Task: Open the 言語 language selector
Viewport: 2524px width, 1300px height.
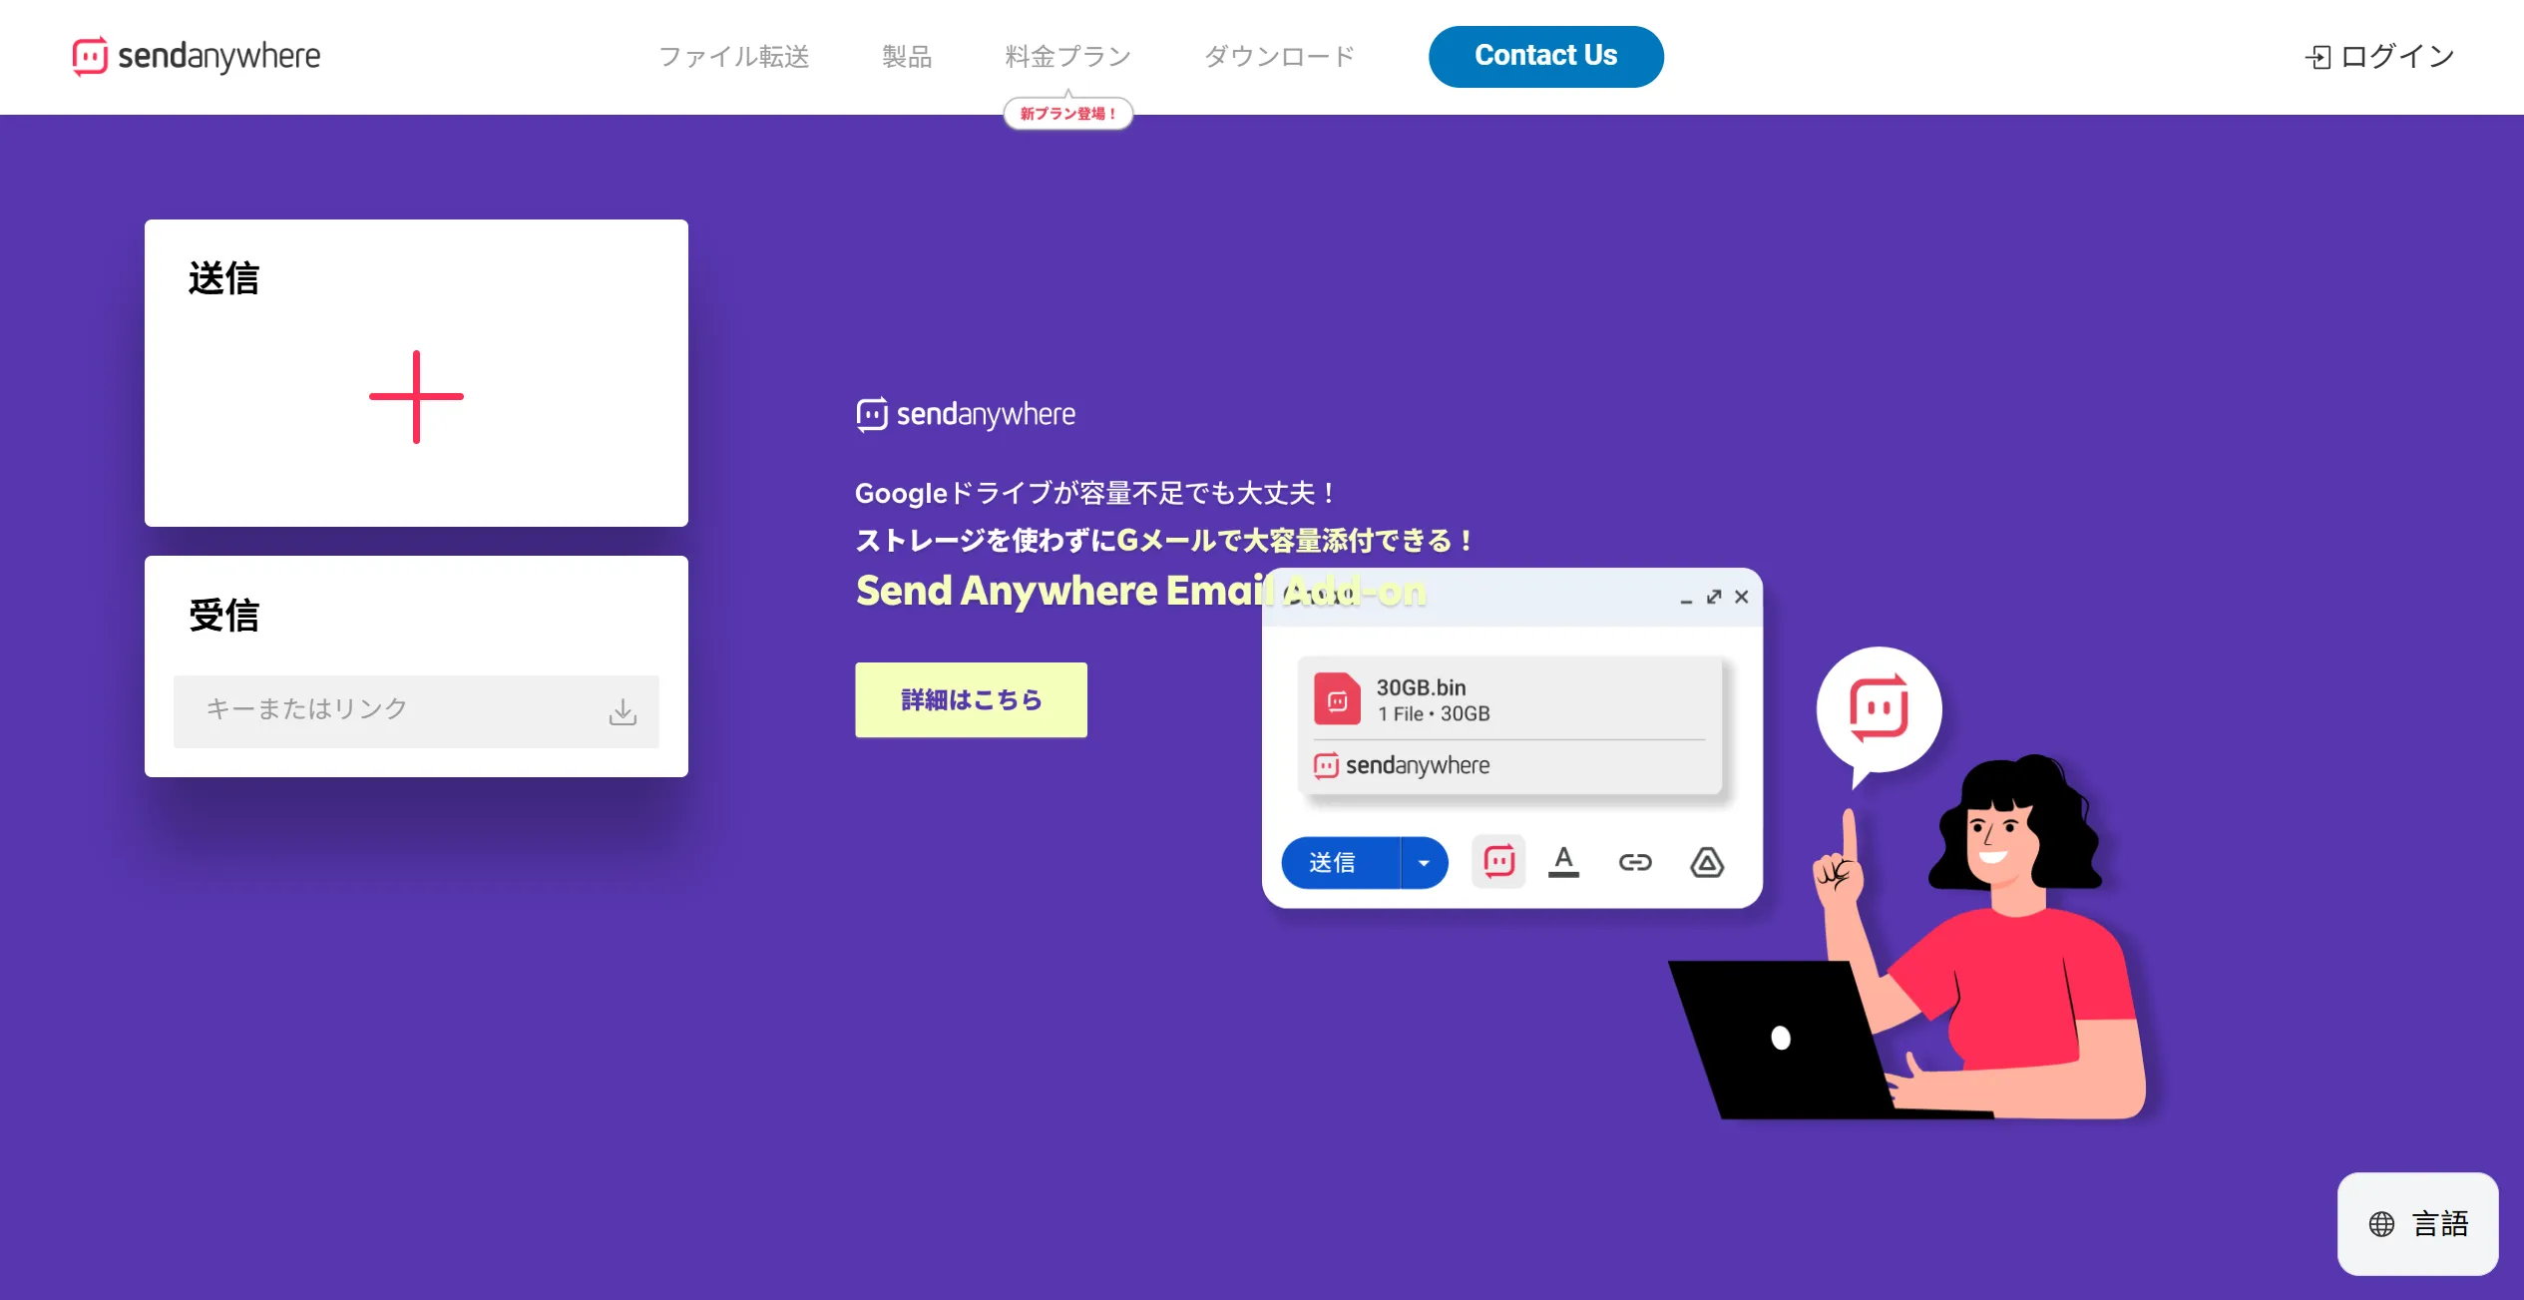Action: tap(2417, 1223)
